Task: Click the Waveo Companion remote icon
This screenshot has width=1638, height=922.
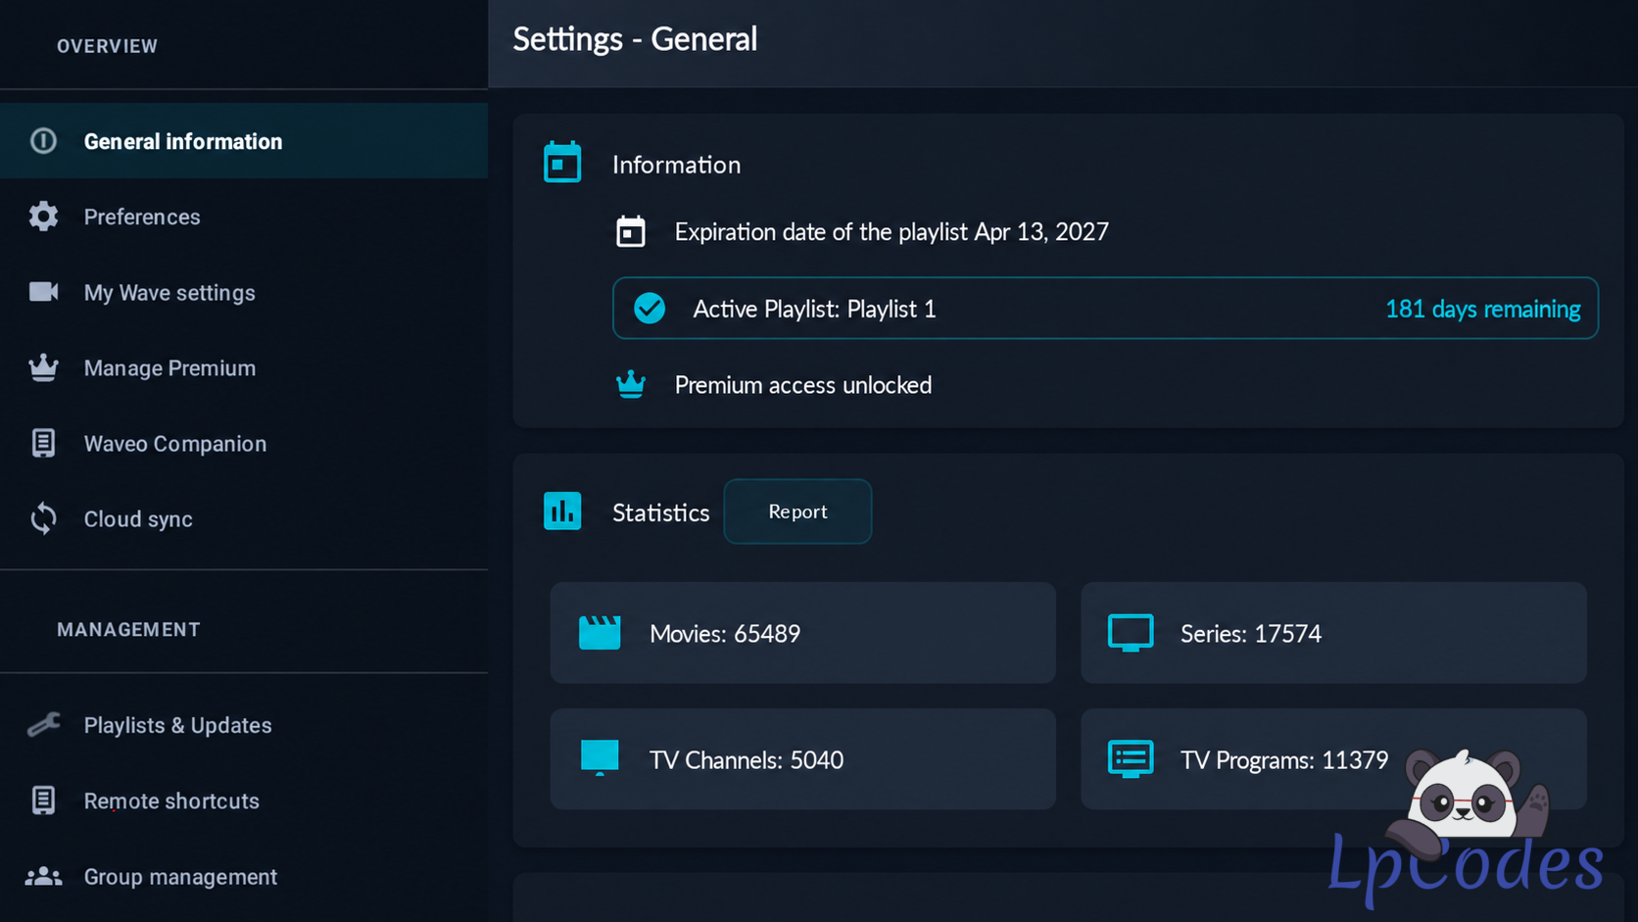Action: pos(43,443)
